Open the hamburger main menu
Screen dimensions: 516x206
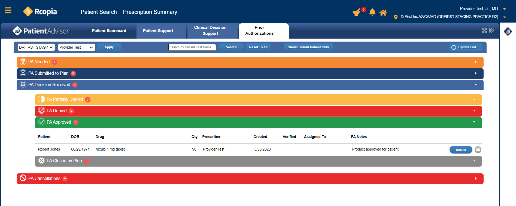(x=8, y=10)
